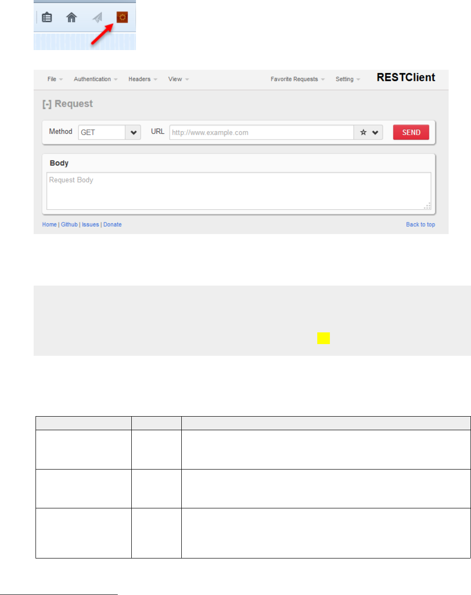The image size is (471, 595).
Task: Expand the Method dropdown arrow
Action: click(x=133, y=132)
